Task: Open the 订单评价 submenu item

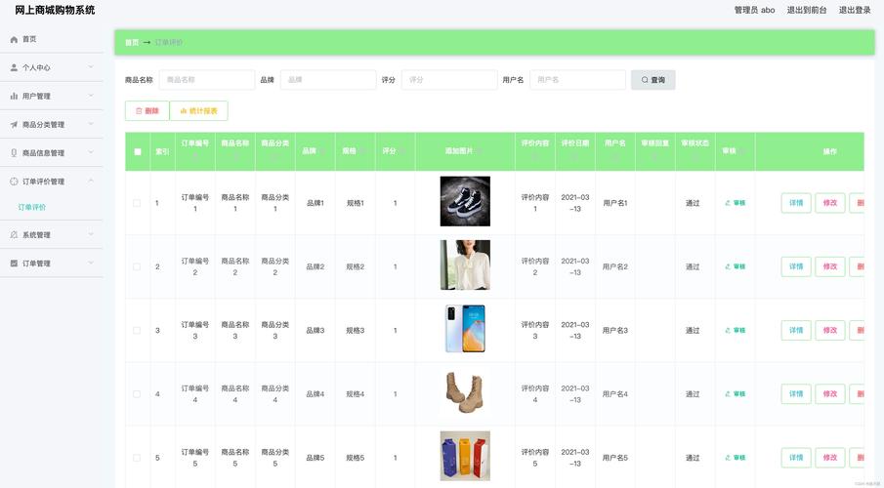Action: pos(32,207)
